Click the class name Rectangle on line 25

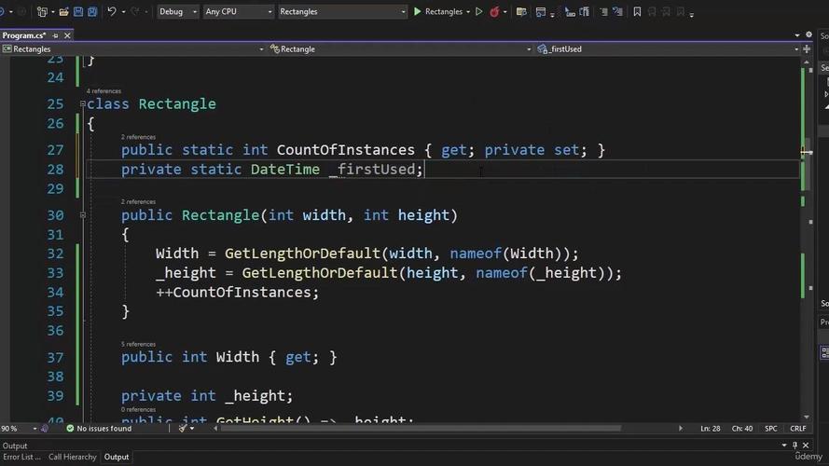(x=177, y=104)
